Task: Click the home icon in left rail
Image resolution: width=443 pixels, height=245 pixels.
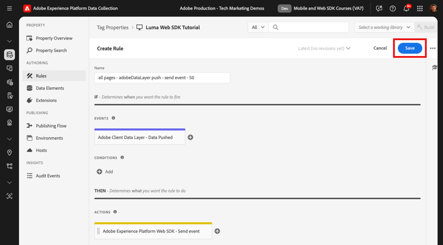Action: coord(9,25)
